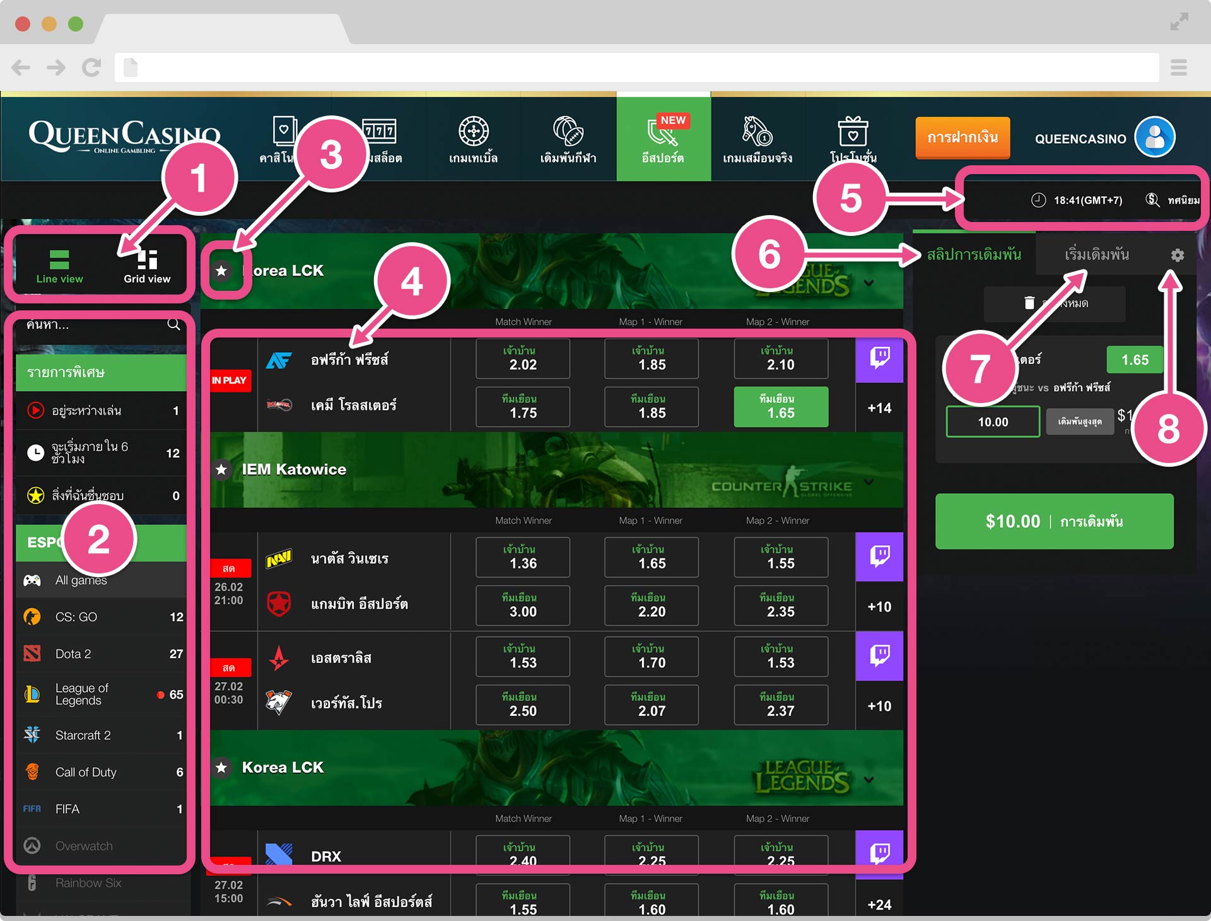The image size is (1211, 921).
Task: Clear all bets with trash button
Action: (x=1055, y=303)
